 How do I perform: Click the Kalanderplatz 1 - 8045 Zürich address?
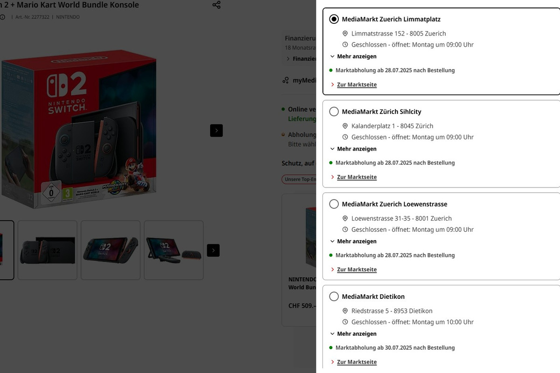[x=392, y=126]
